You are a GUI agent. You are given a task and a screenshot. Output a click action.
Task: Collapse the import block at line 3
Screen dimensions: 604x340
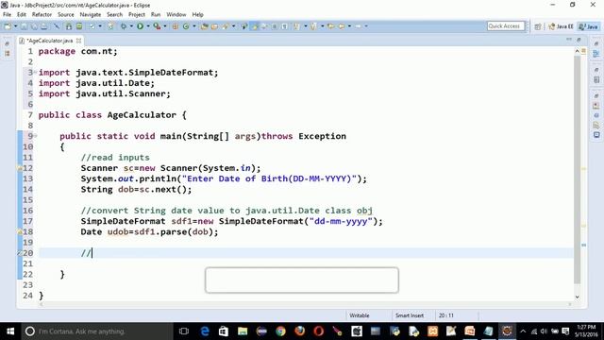pyautogui.click(x=35, y=72)
